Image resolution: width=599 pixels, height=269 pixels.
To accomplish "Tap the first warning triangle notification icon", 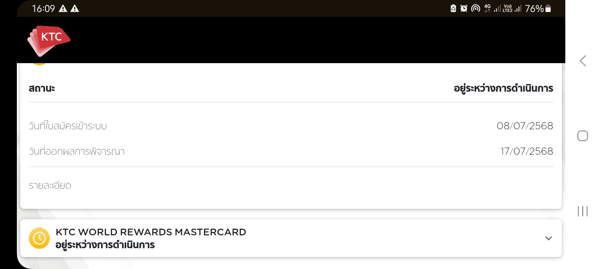I will pos(63,8).
